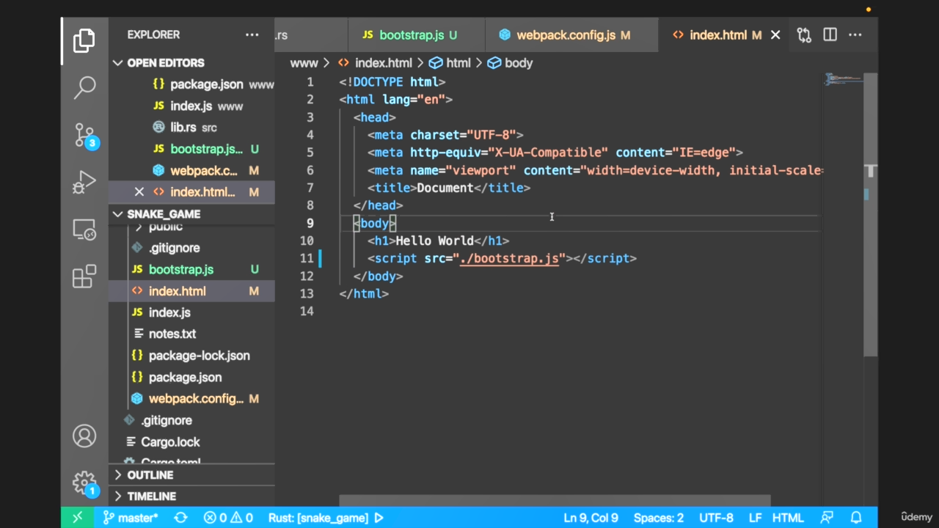939x528 pixels.
Task: Switch to the webpack.config.js tab
Action: (566, 35)
